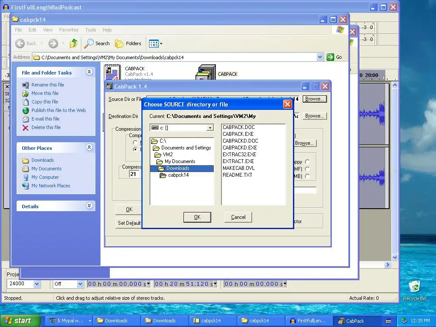Collapse File and Folder Tasks panel
Viewport: 436px width, 327px height.
89,72
